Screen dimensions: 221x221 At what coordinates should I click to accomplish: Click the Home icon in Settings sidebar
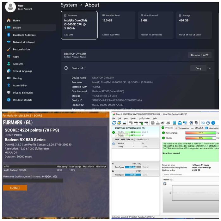click(x=9, y=21)
